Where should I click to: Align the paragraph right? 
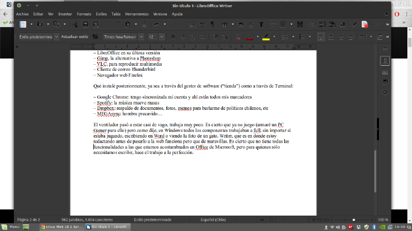coord(341,37)
